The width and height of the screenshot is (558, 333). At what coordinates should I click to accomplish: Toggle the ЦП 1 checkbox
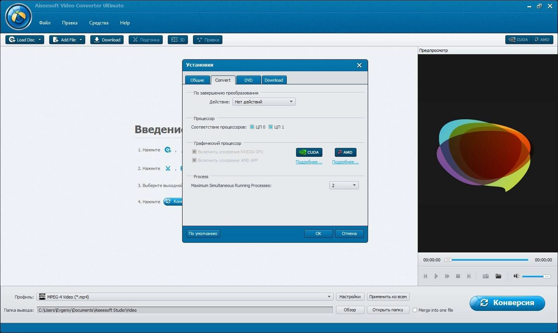(x=270, y=127)
